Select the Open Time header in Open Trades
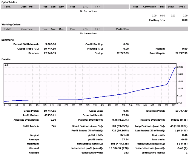 pos(27,7)
